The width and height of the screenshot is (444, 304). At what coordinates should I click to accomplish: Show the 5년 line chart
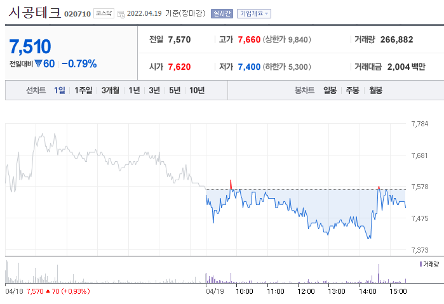(175, 90)
